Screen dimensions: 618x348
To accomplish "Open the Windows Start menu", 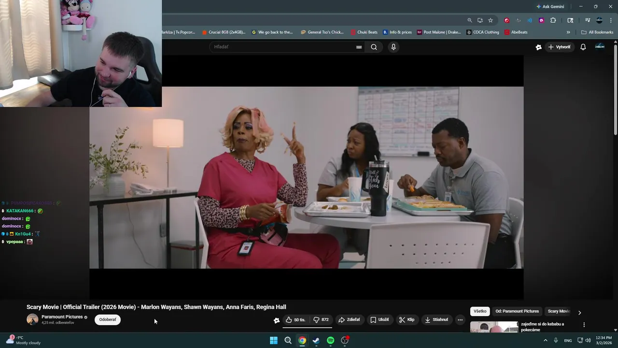I will pos(274,340).
